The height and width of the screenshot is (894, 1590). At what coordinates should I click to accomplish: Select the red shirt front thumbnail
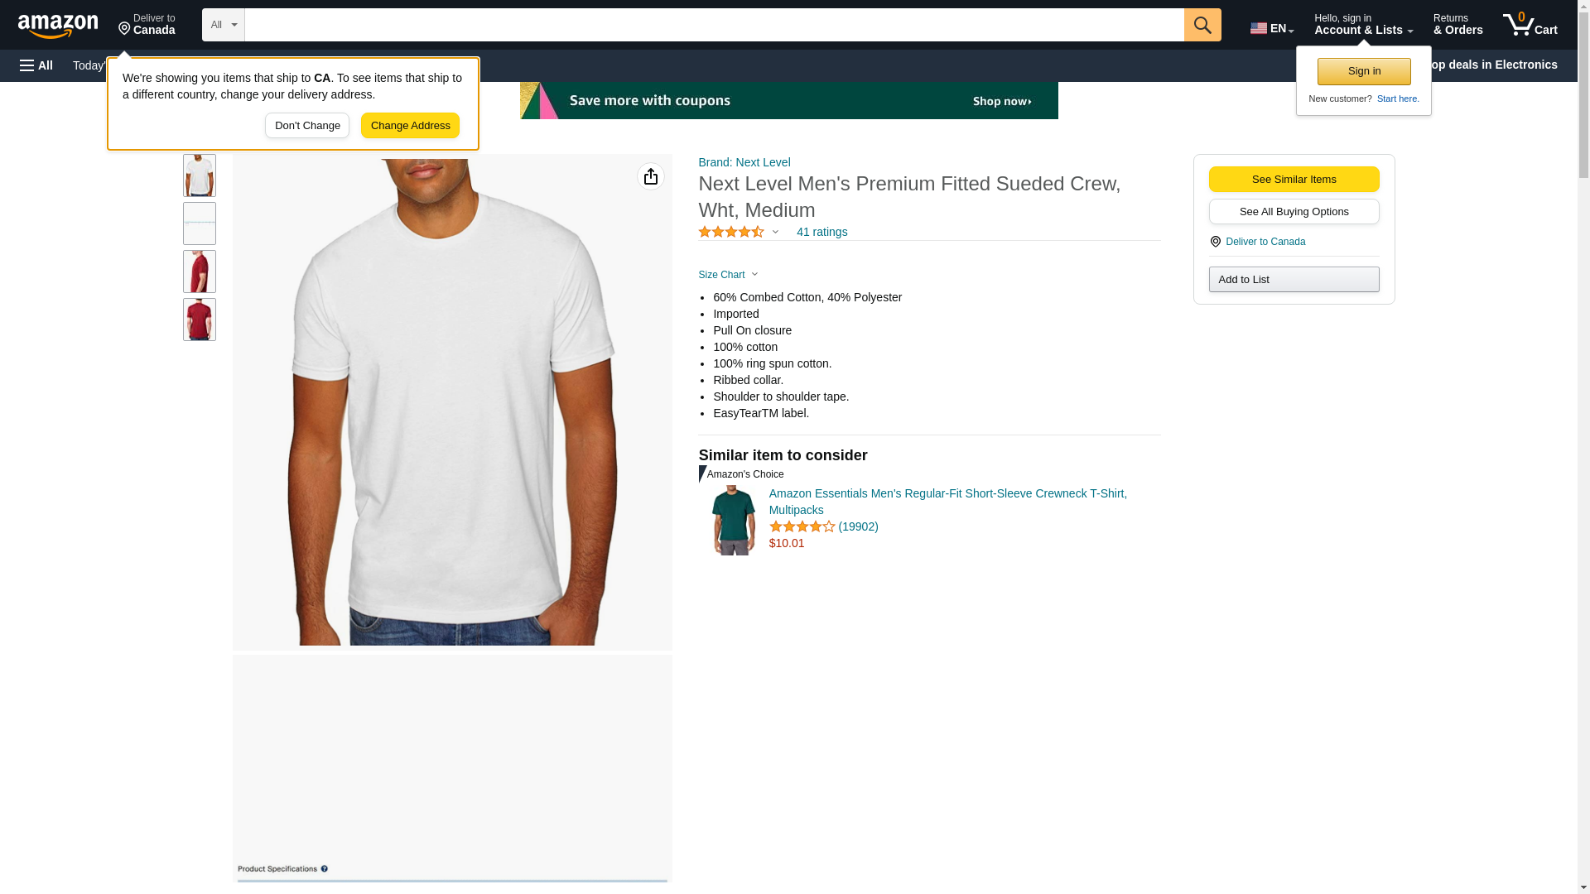200,320
